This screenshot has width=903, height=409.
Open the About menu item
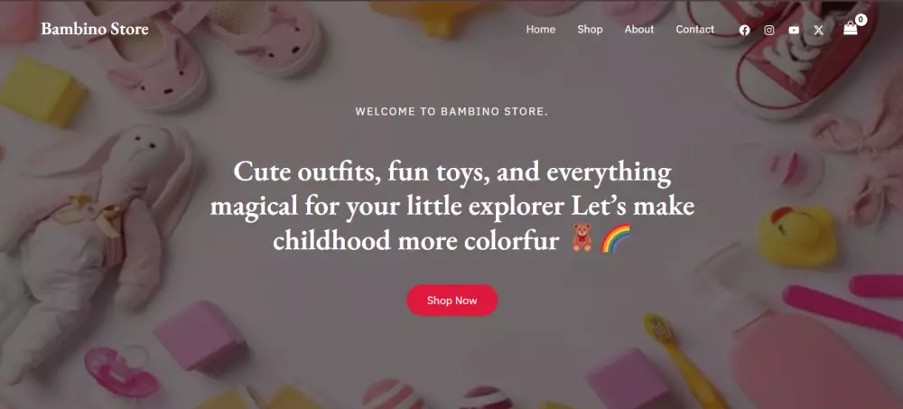click(638, 30)
